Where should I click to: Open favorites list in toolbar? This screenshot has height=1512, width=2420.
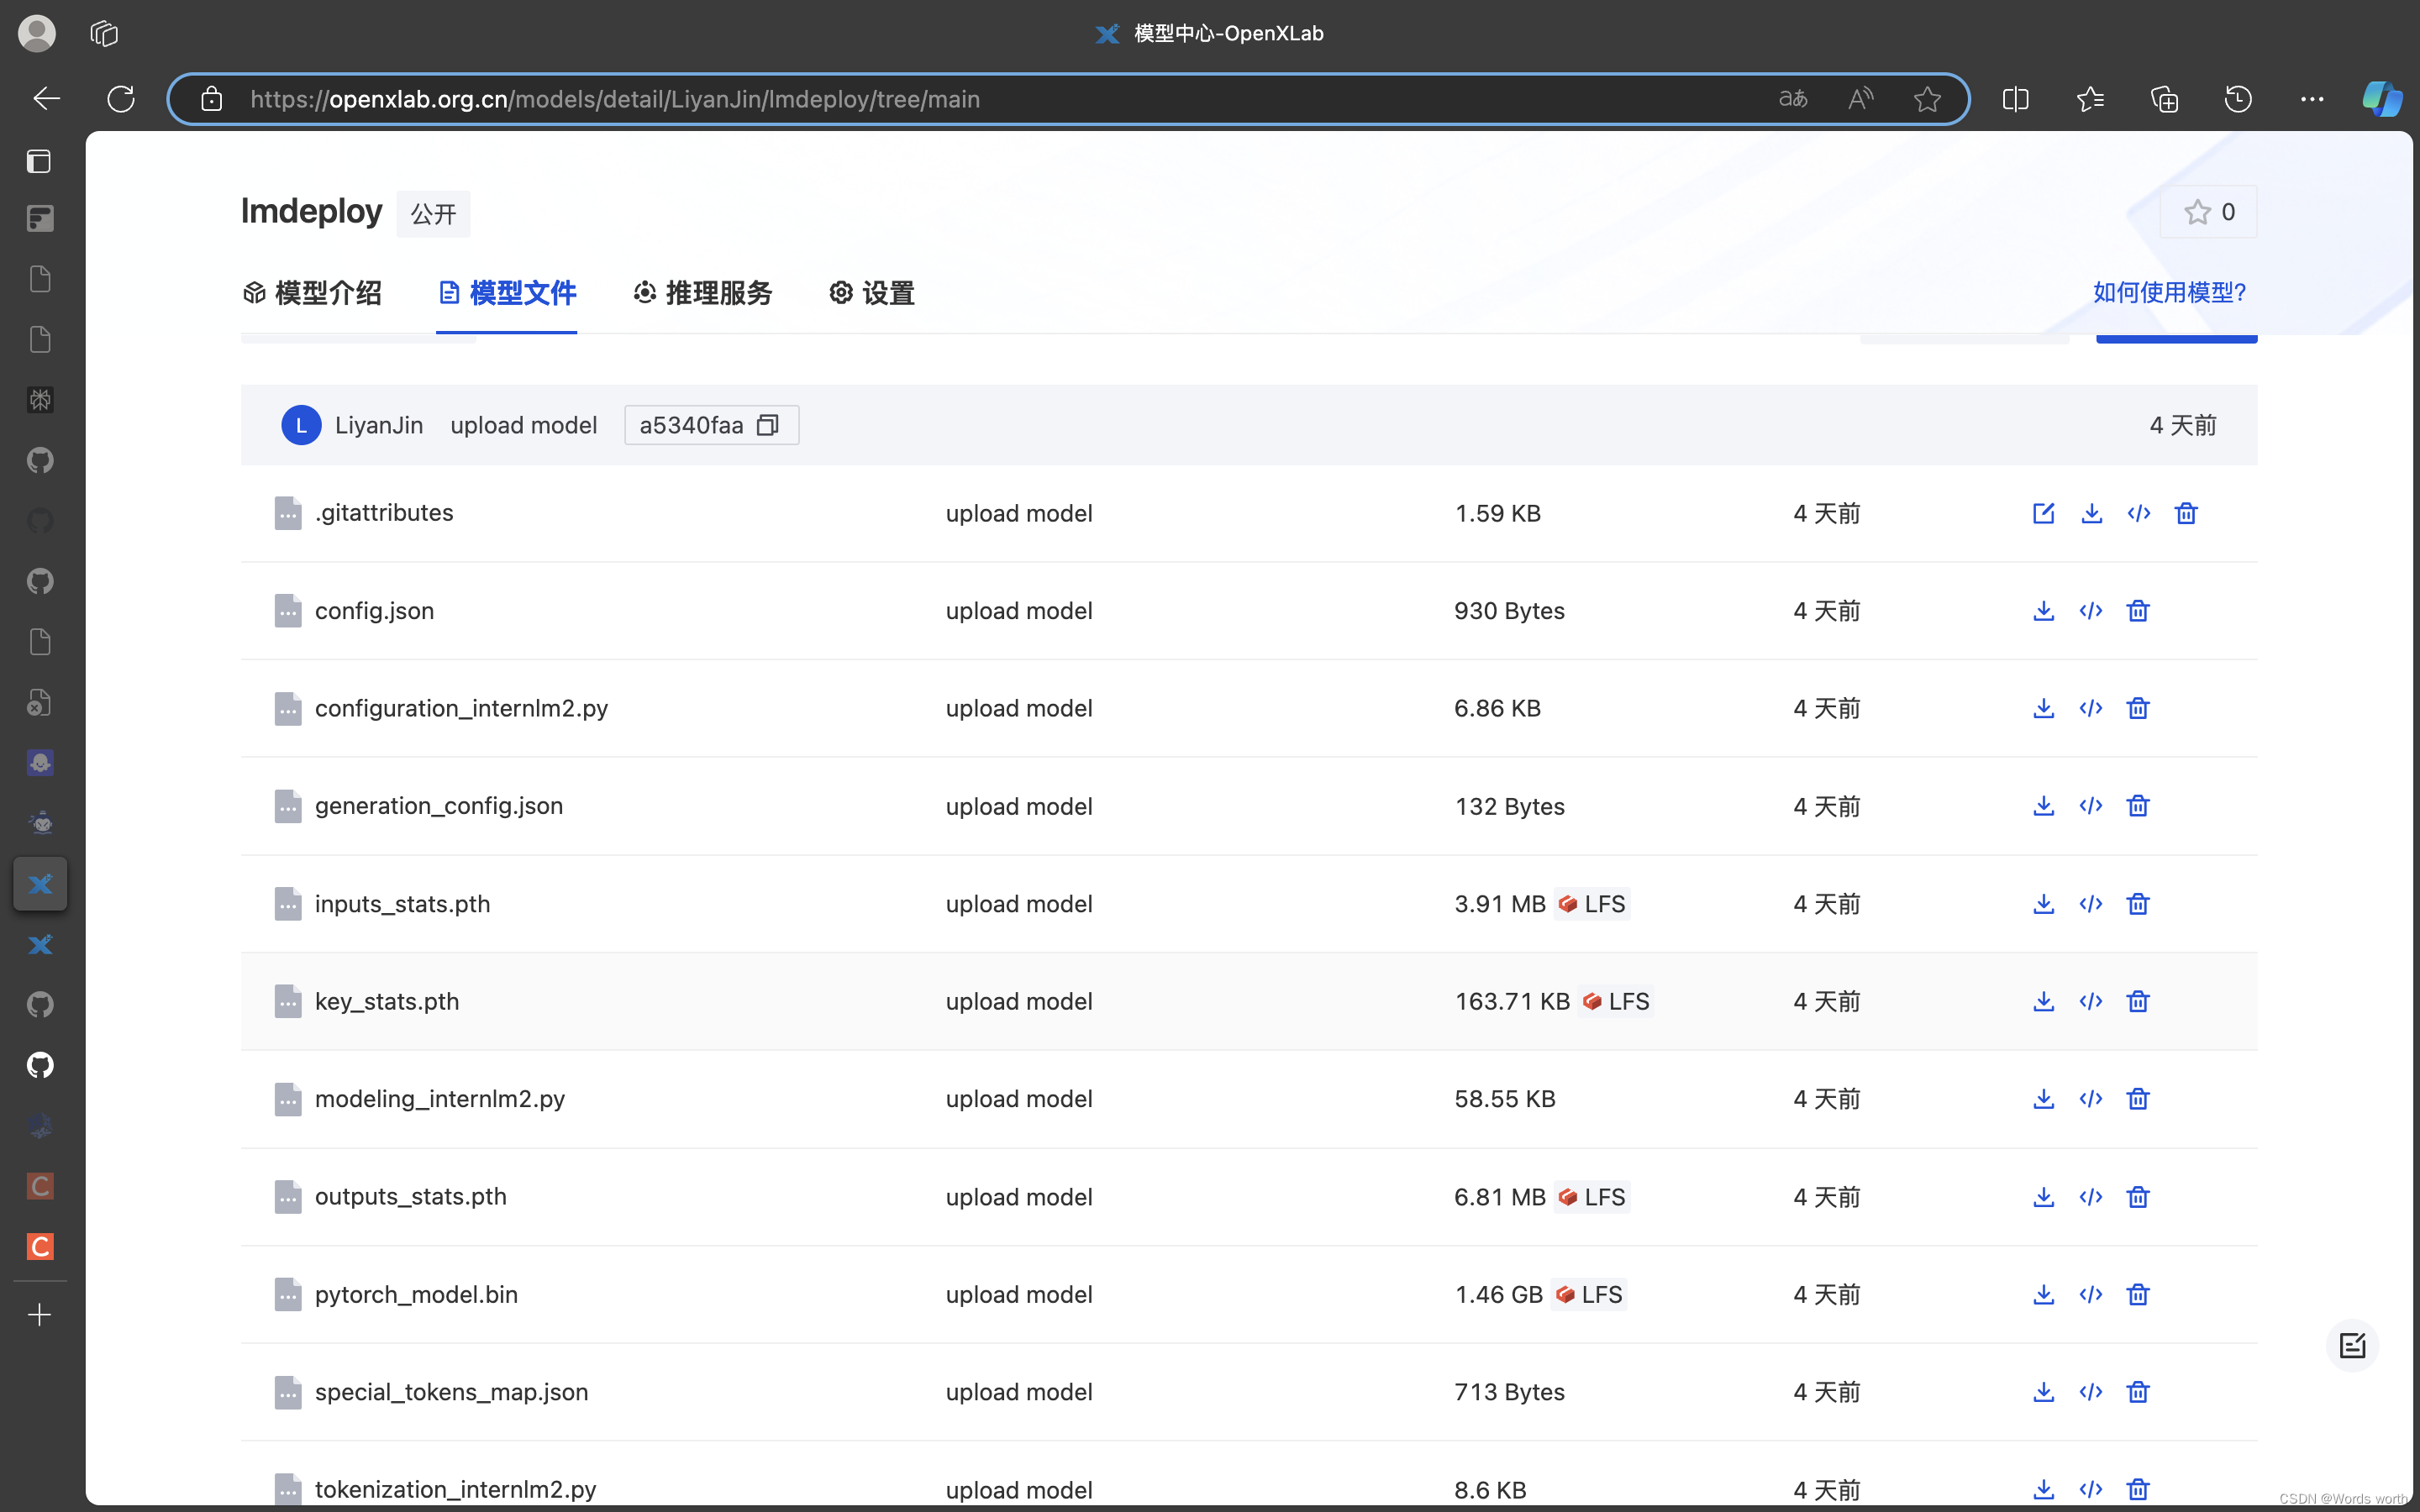2090,99
